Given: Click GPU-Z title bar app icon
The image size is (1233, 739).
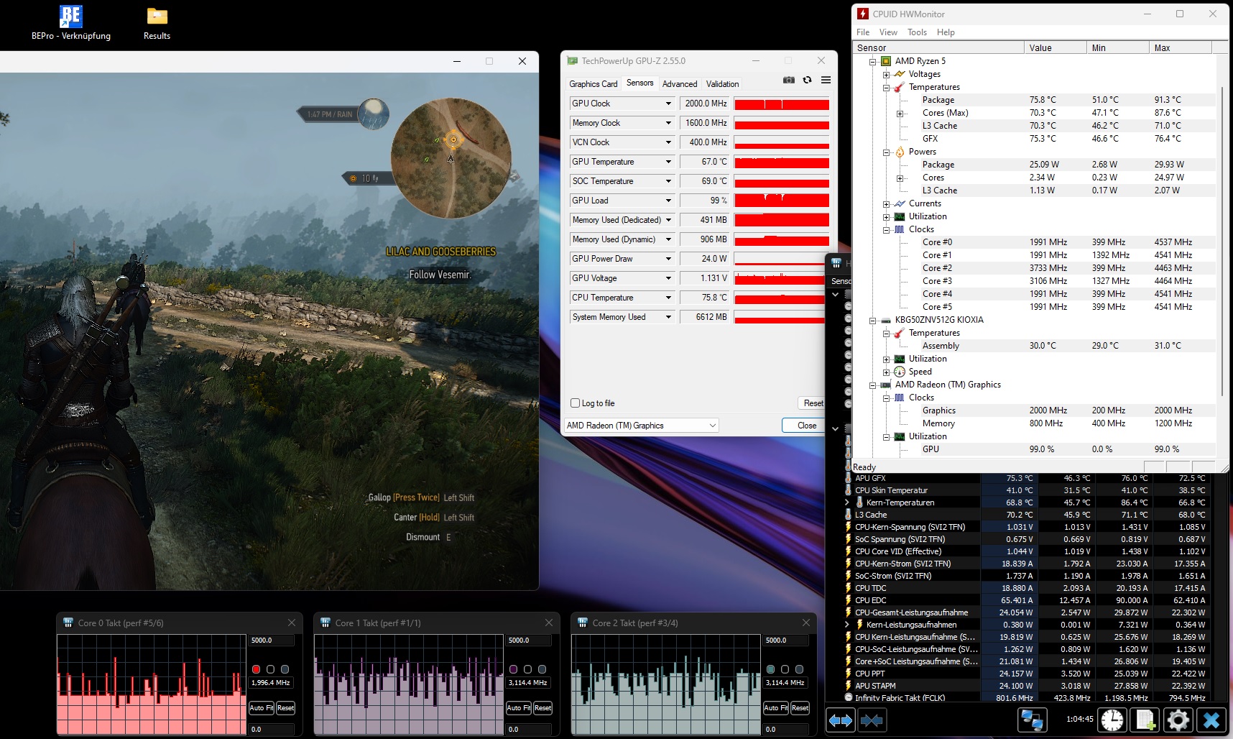Looking at the screenshot, I should tap(573, 60).
